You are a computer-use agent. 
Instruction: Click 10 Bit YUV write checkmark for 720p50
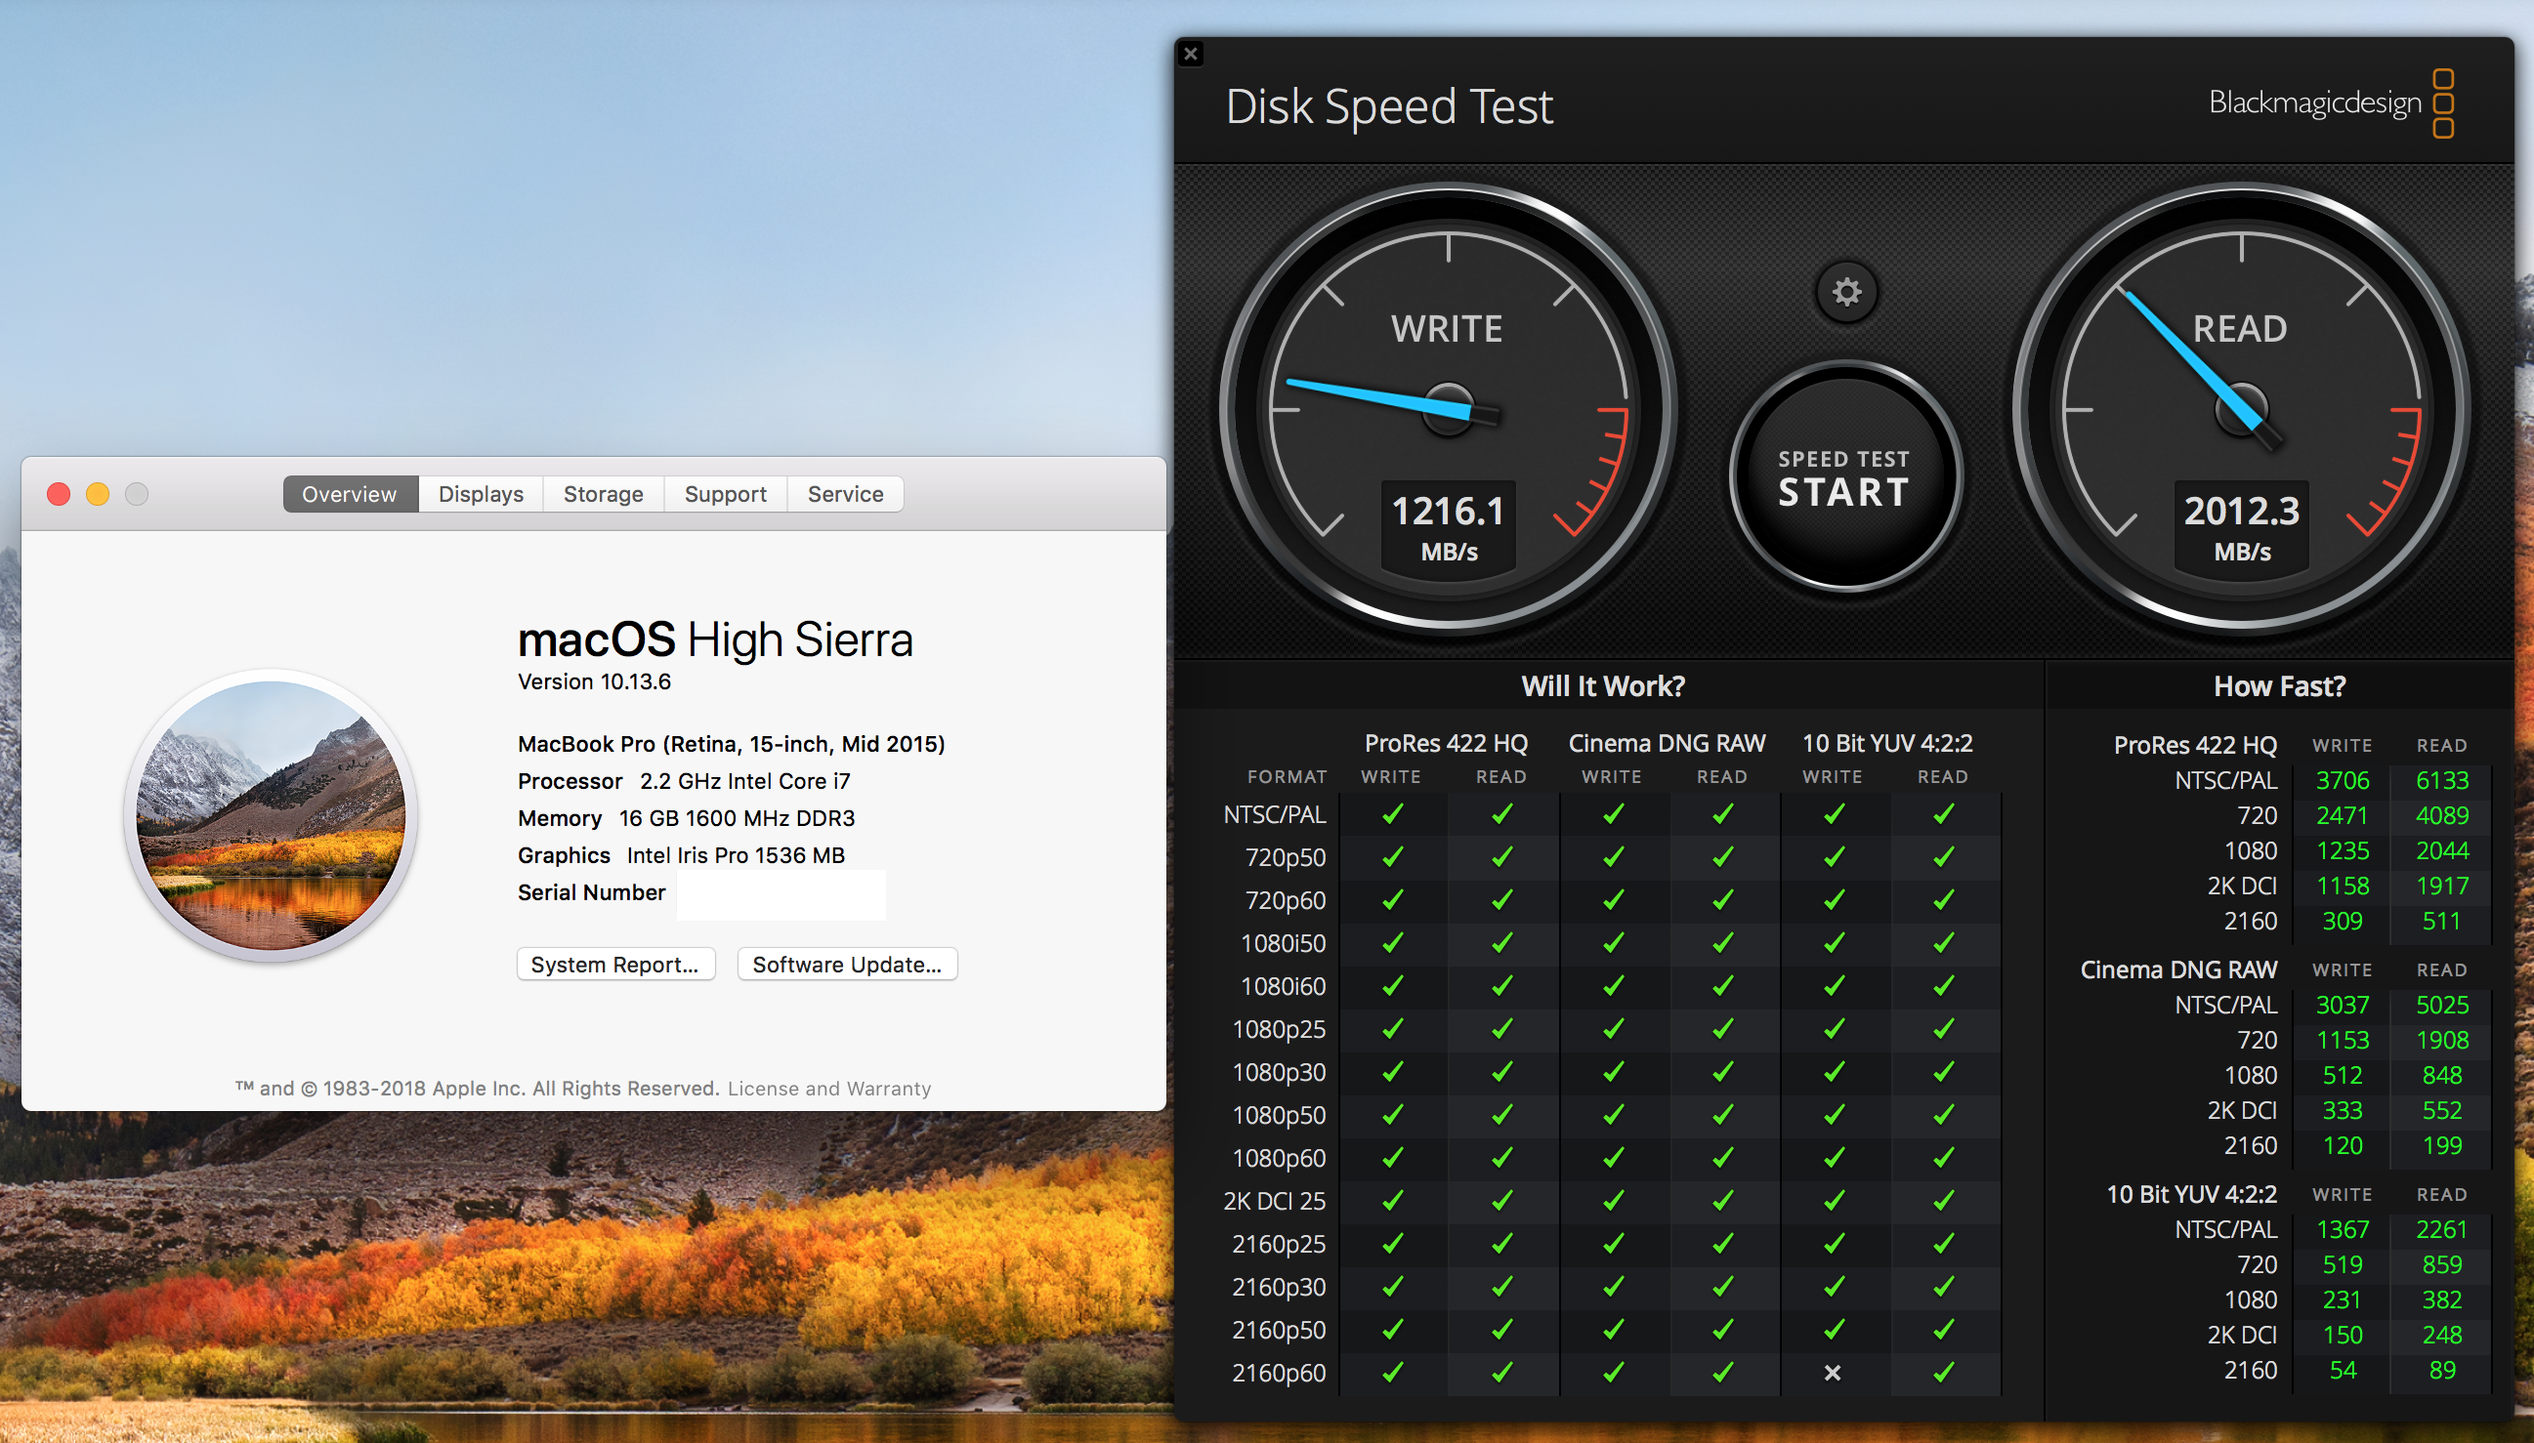point(1835,856)
